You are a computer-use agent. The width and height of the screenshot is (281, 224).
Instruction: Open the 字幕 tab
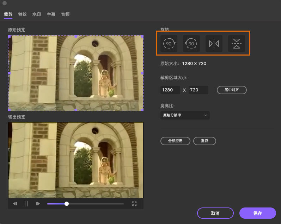point(51,14)
